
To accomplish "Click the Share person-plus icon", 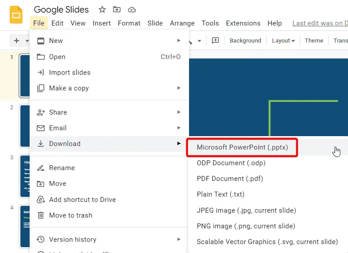I will [x=40, y=112].
